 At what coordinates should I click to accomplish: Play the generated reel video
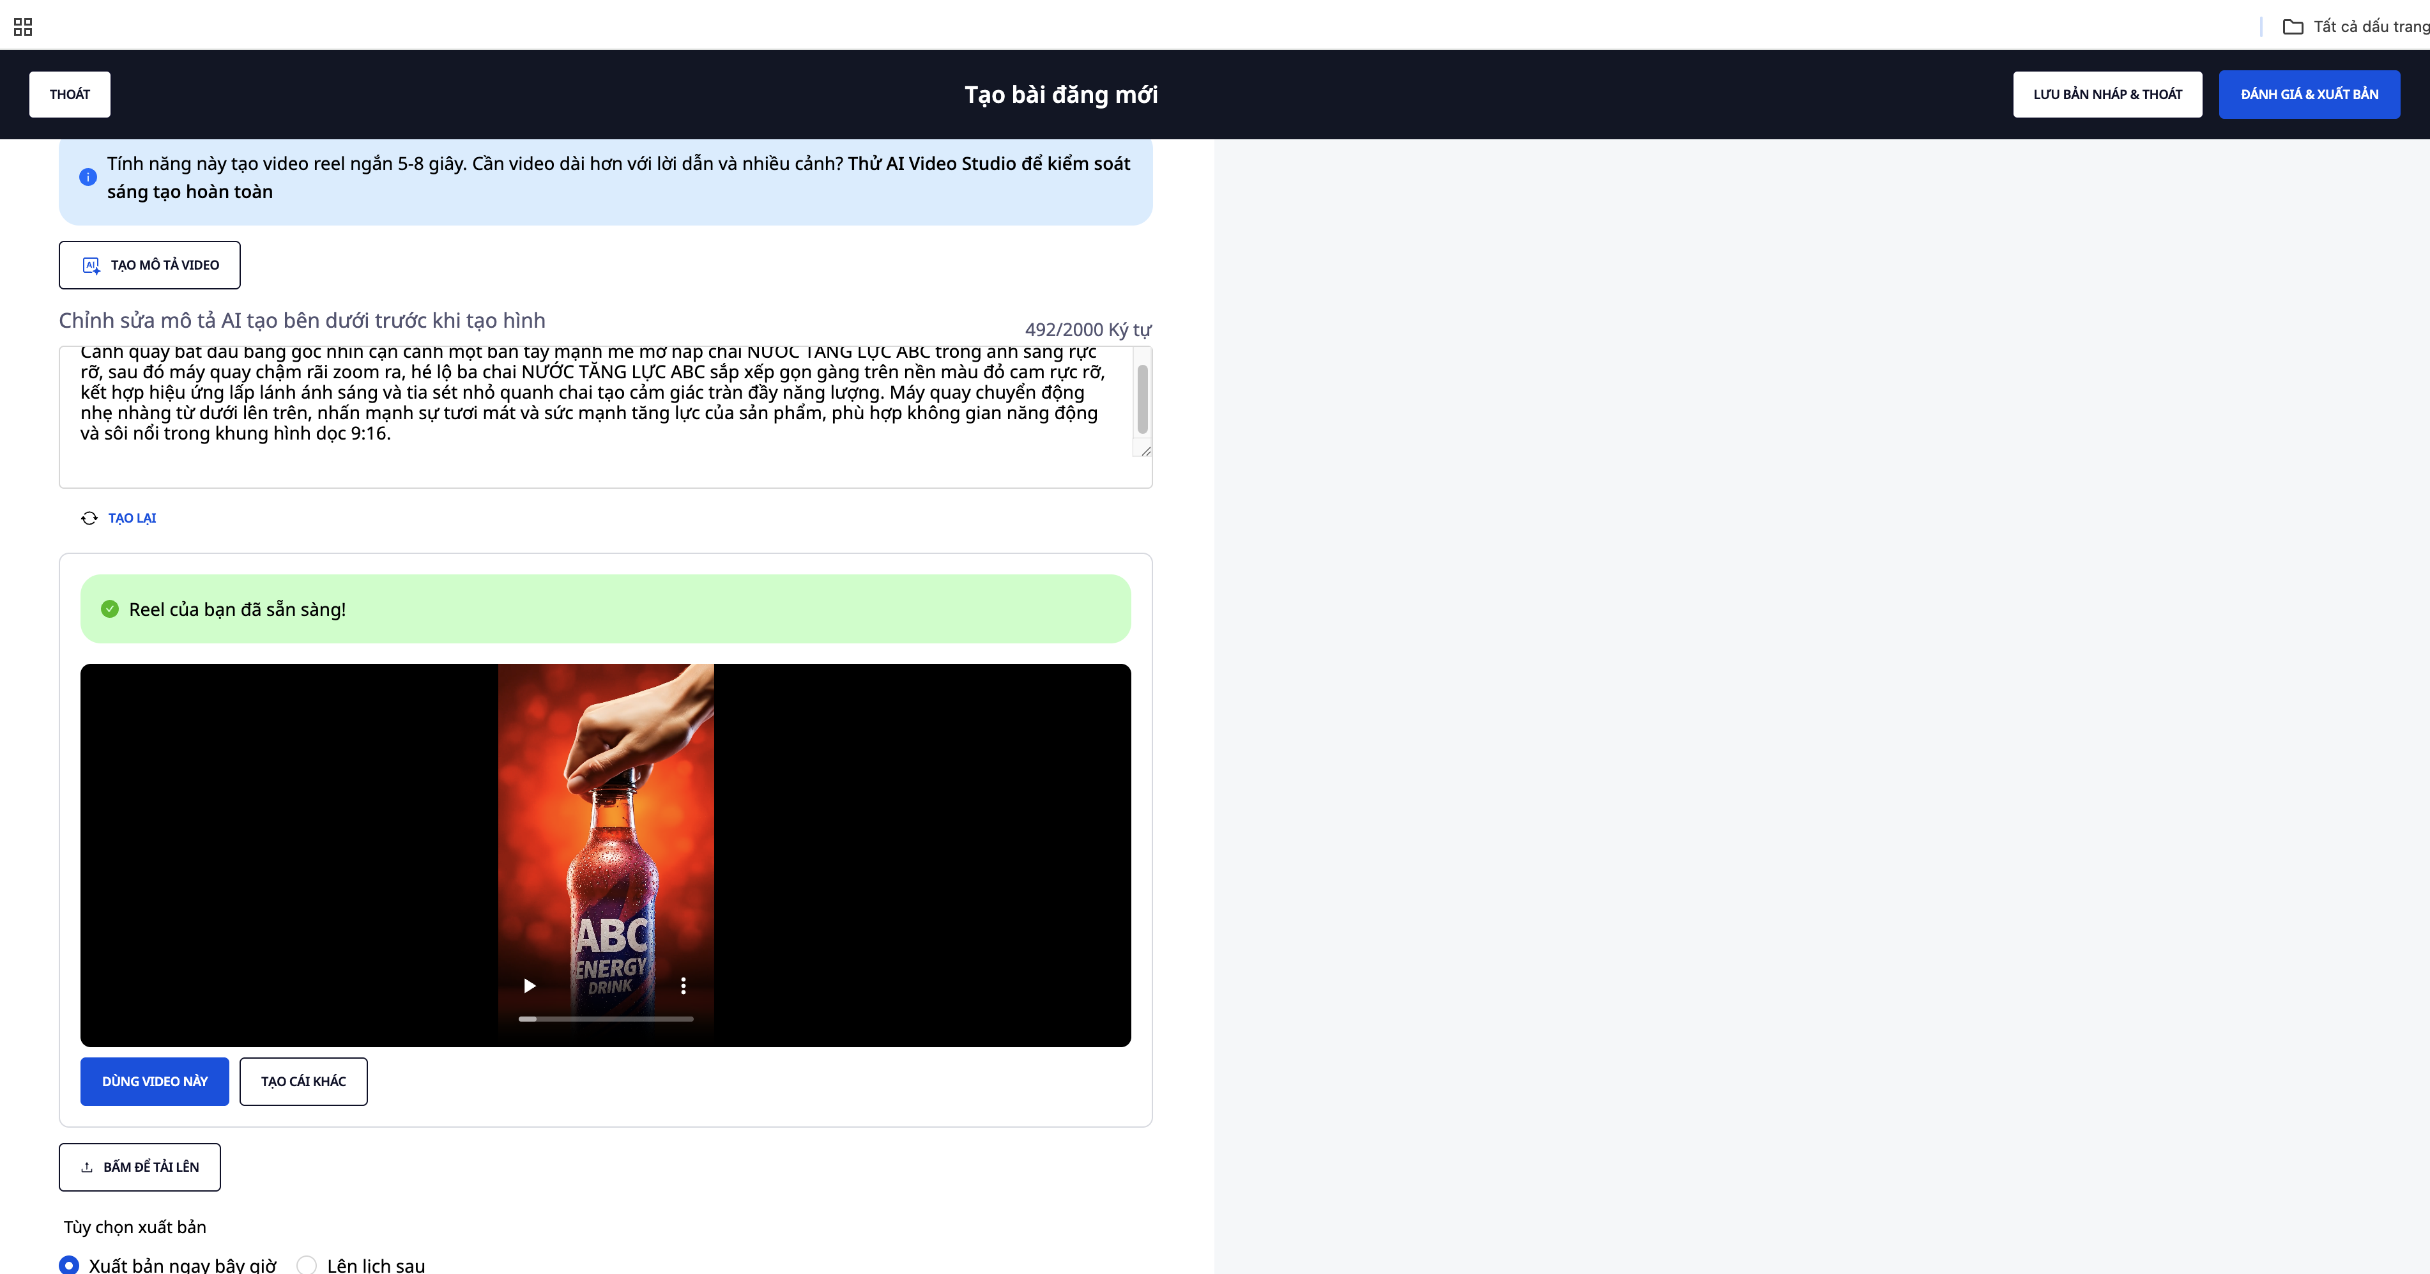[529, 986]
